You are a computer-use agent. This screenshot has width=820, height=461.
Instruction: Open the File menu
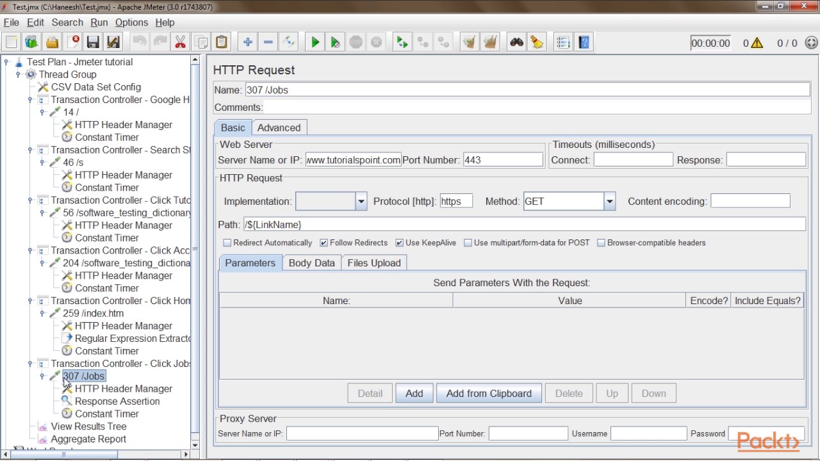(12, 22)
